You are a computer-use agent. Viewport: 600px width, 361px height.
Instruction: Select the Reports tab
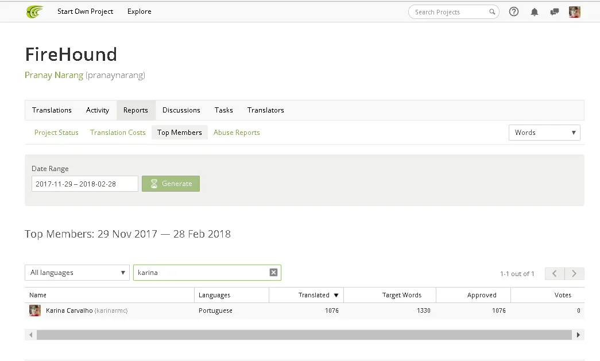click(136, 110)
